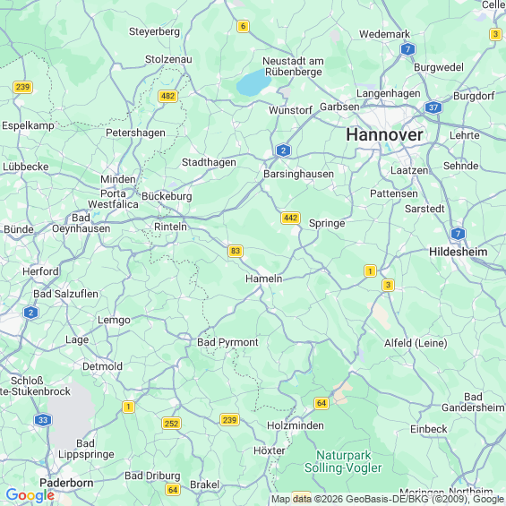506x506 pixels.
Task: Click the yellow route 1 shield near Detmold
Action: pos(128,407)
